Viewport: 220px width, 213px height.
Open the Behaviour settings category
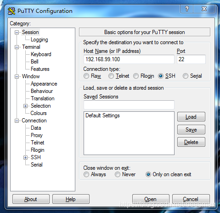pyautogui.click(x=42, y=91)
